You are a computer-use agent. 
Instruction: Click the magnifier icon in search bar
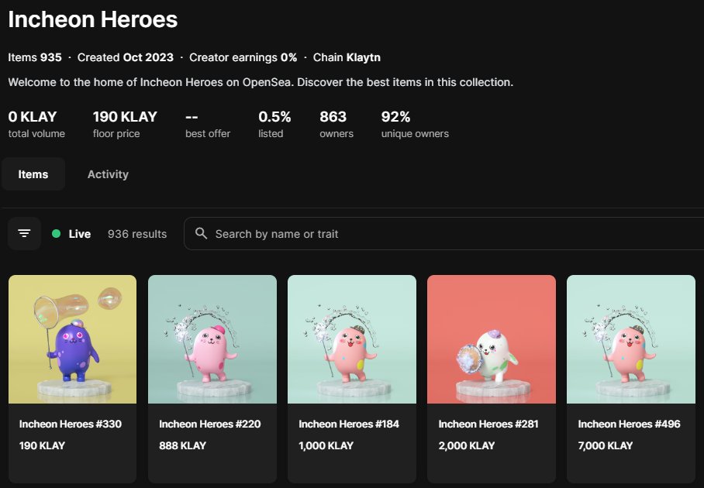tap(201, 233)
